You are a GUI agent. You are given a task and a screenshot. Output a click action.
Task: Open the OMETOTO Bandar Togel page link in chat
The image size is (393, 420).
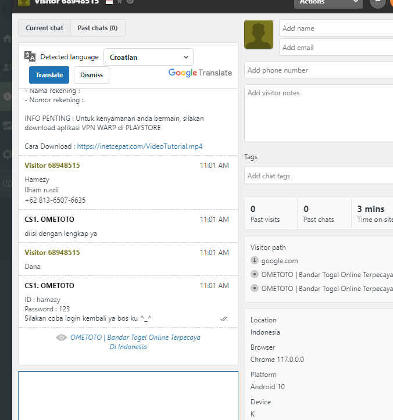[x=135, y=342]
